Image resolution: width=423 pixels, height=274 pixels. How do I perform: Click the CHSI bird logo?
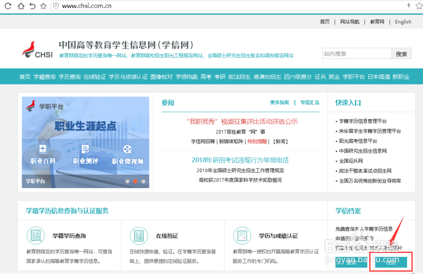[37, 50]
